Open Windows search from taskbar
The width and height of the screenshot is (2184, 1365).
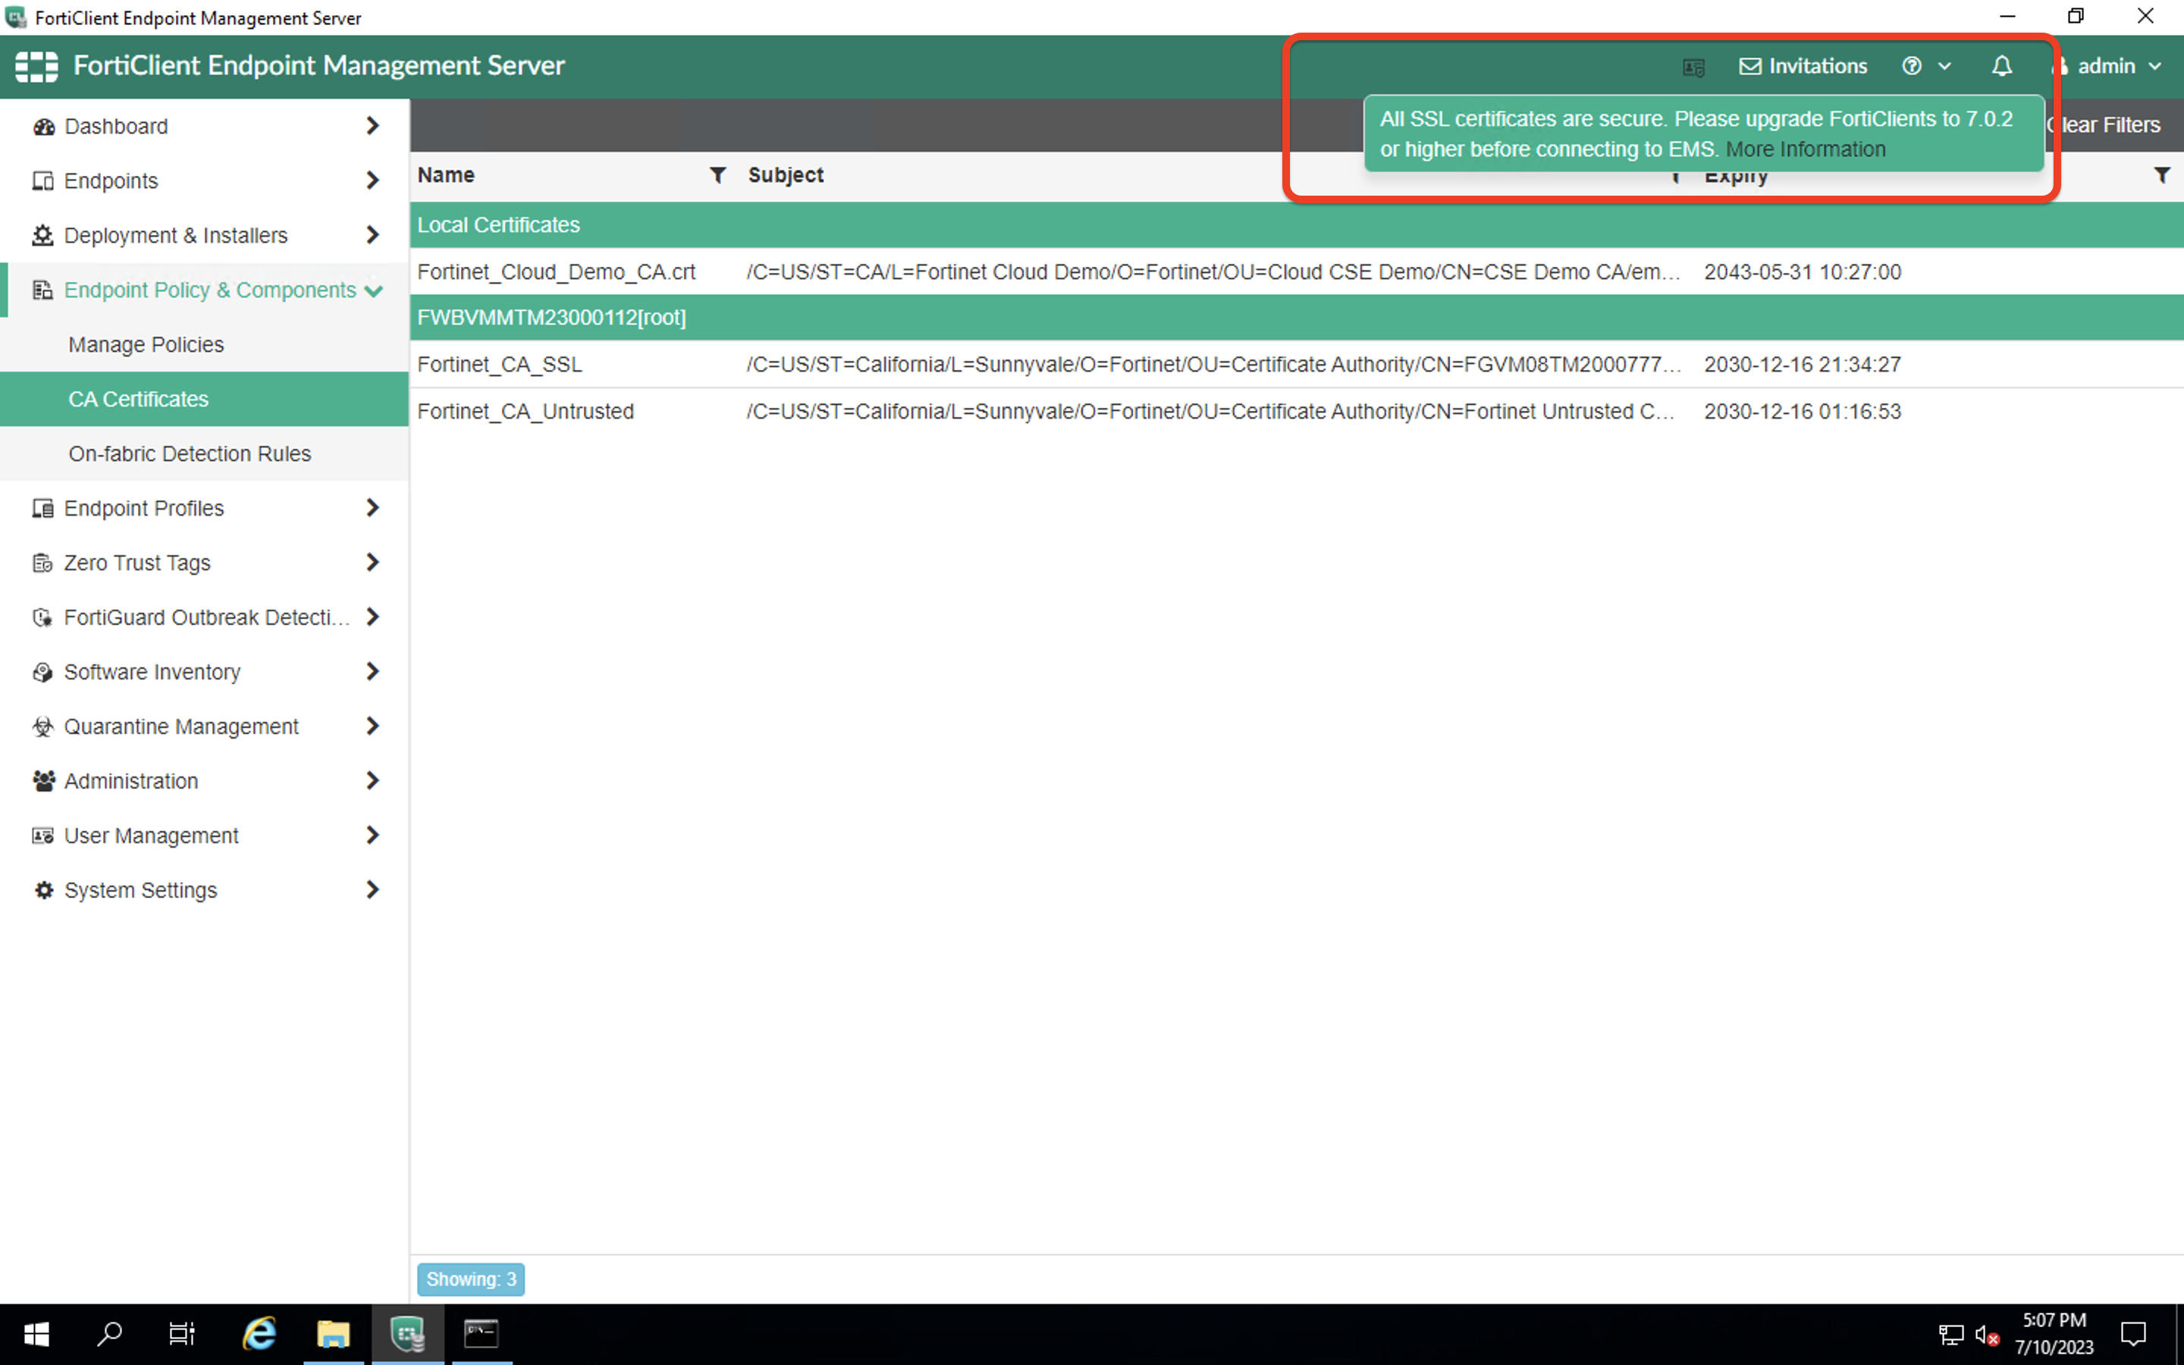point(109,1333)
